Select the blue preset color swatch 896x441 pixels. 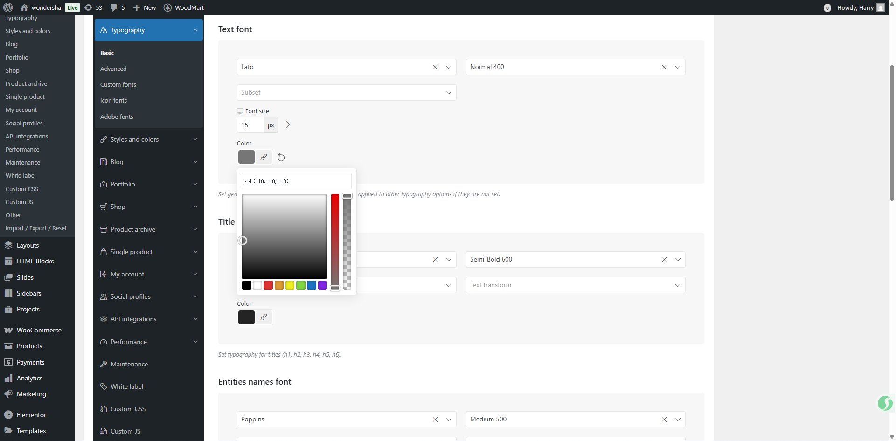(312, 285)
